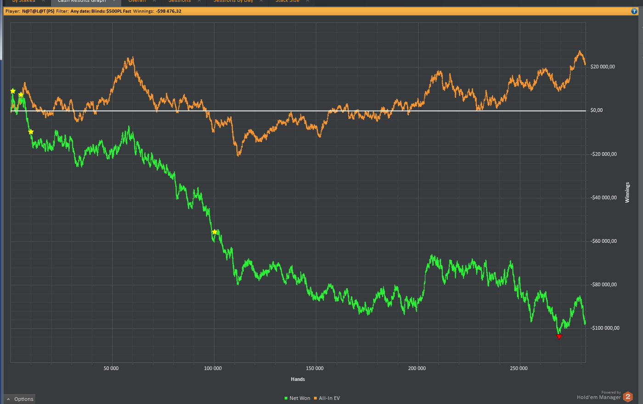Click the Net Won legend label
Image resolution: width=643 pixels, height=404 pixels.
(x=300, y=398)
